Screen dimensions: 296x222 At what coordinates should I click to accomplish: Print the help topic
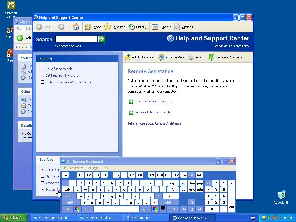pos(197,57)
